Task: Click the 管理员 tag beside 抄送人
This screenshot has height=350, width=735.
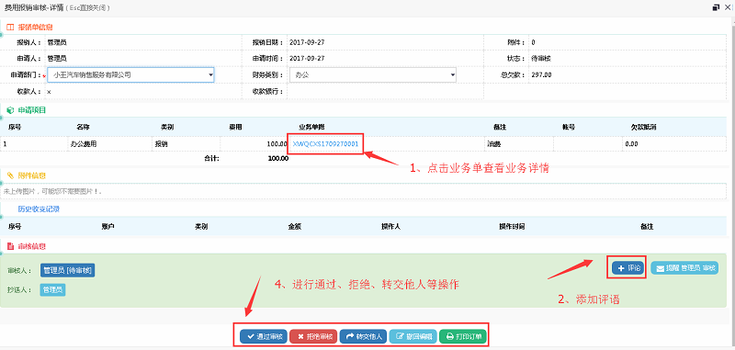Action: point(52,290)
